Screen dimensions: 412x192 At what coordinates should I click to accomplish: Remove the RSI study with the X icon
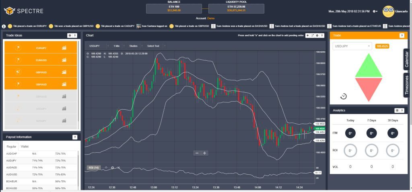point(119,167)
